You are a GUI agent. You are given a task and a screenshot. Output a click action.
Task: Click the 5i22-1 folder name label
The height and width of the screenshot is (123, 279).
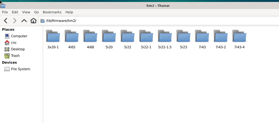(146, 47)
